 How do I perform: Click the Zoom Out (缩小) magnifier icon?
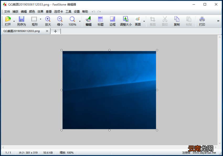tap(60, 19)
